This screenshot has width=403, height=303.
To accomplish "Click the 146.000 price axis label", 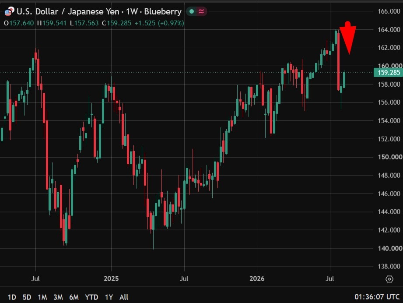I will click(x=389, y=194).
